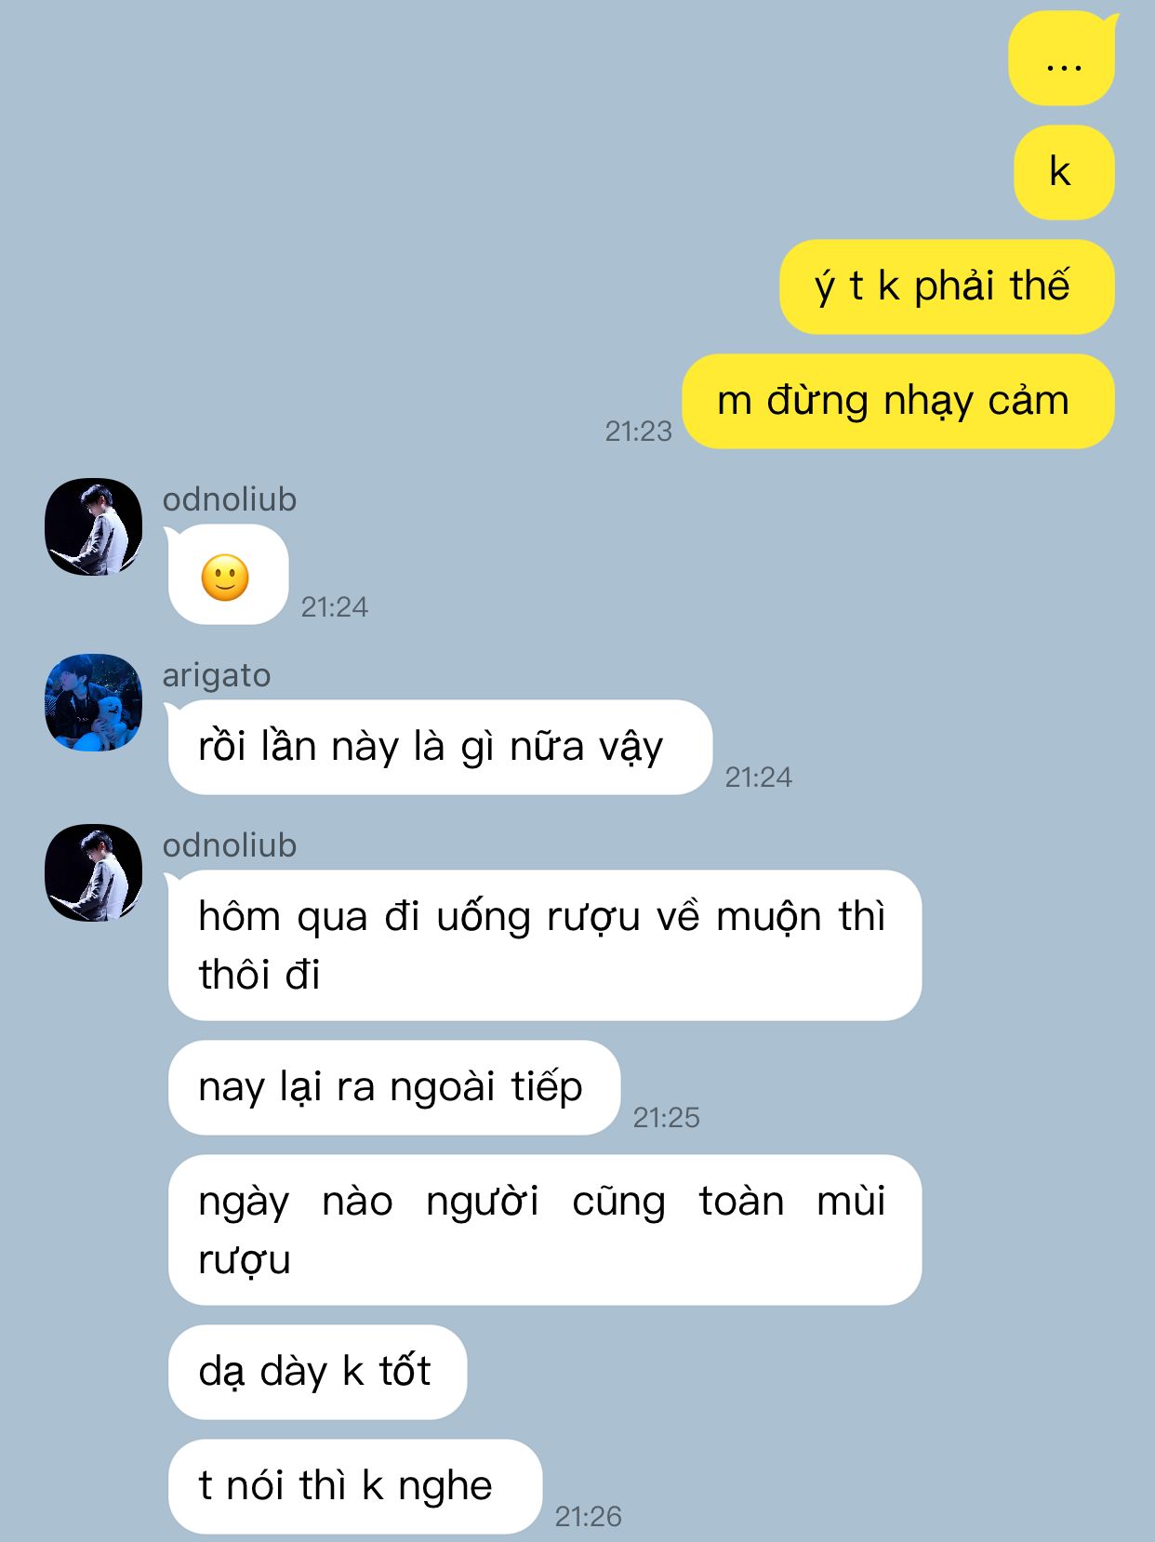Screen dimensions: 1155x1542
Task: Tap the 'odnoliub' name above the long message
Action: pyautogui.click(x=230, y=845)
